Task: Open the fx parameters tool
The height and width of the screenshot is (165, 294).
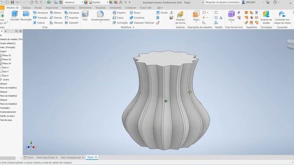Action: [120, 2]
